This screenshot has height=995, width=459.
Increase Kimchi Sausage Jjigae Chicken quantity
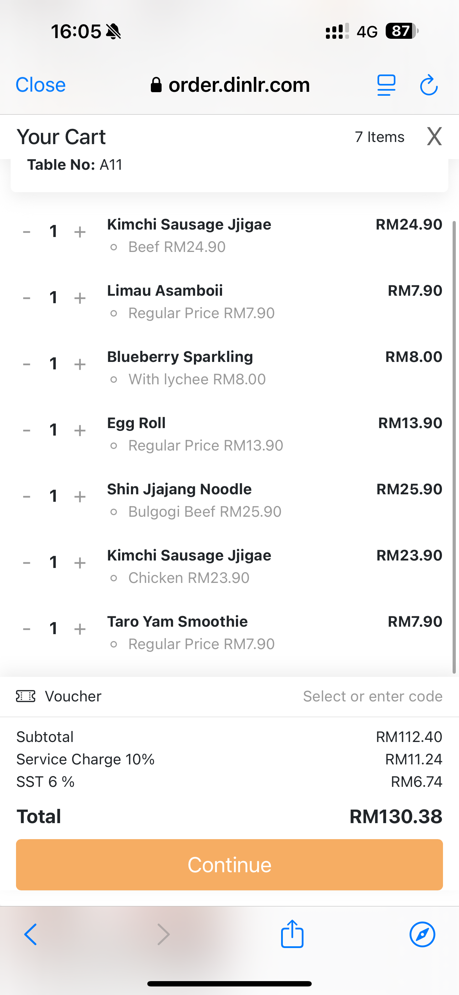point(80,563)
